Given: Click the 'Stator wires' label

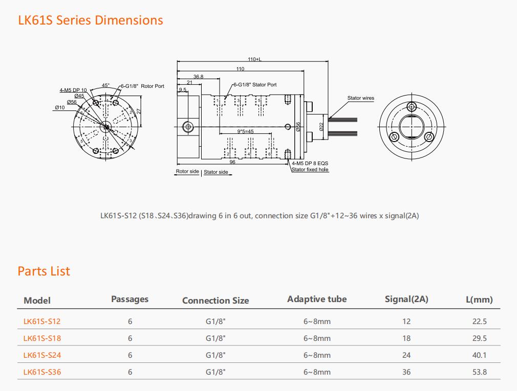Looking at the screenshot, I should [361, 98].
